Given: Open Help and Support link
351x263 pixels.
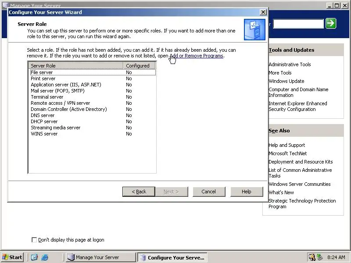Looking at the screenshot, I should (287, 145).
